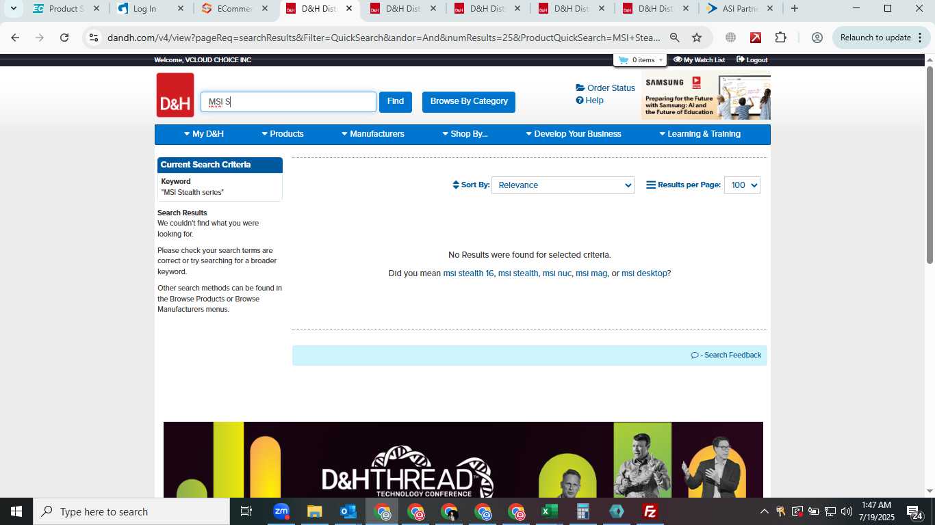Click the Logout link

coord(752,60)
